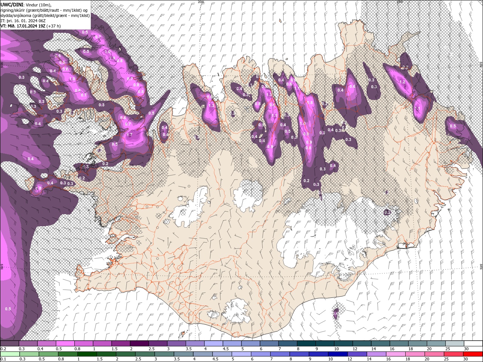Click the upper legend swatch starting at 6
483x362 pixels.
coord(269,344)
